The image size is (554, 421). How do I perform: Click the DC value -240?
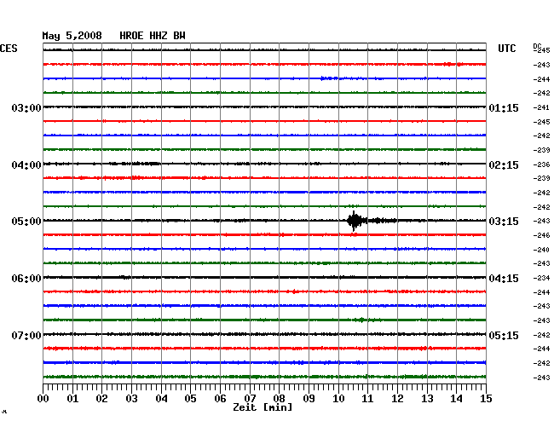tap(541, 250)
